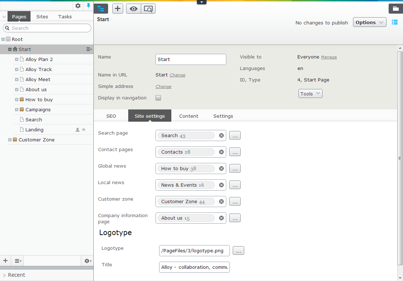This screenshot has width=403, height=281.
Task: Click the Manage visibility link
Action: [329, 57]
